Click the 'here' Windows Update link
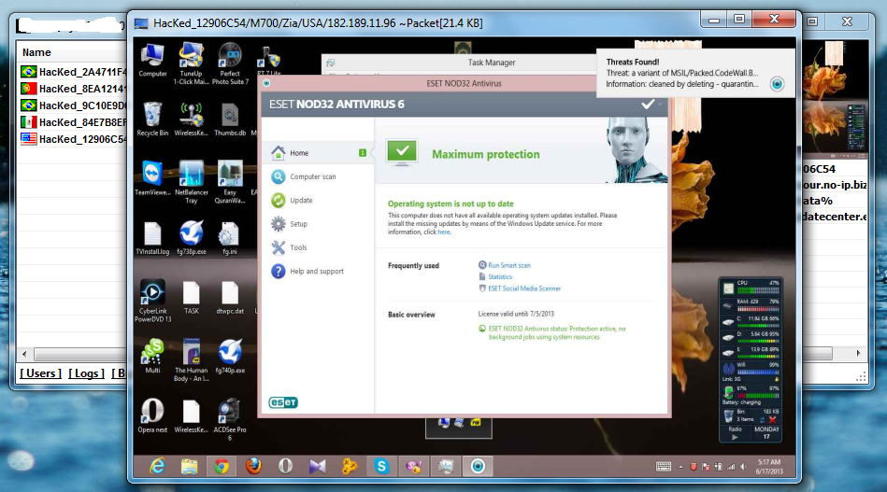The image size is (887, 492). point(443,232)
